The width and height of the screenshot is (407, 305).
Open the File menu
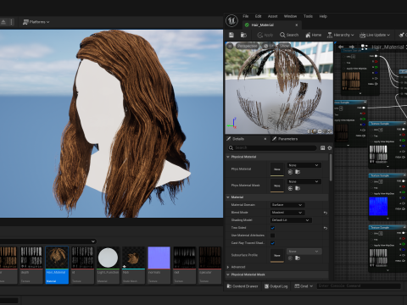pos(246,16)
